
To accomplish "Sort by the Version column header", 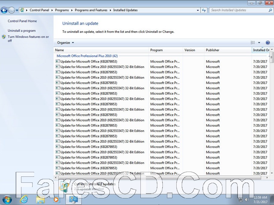I will pyautogui.click(x=194, y=50).
